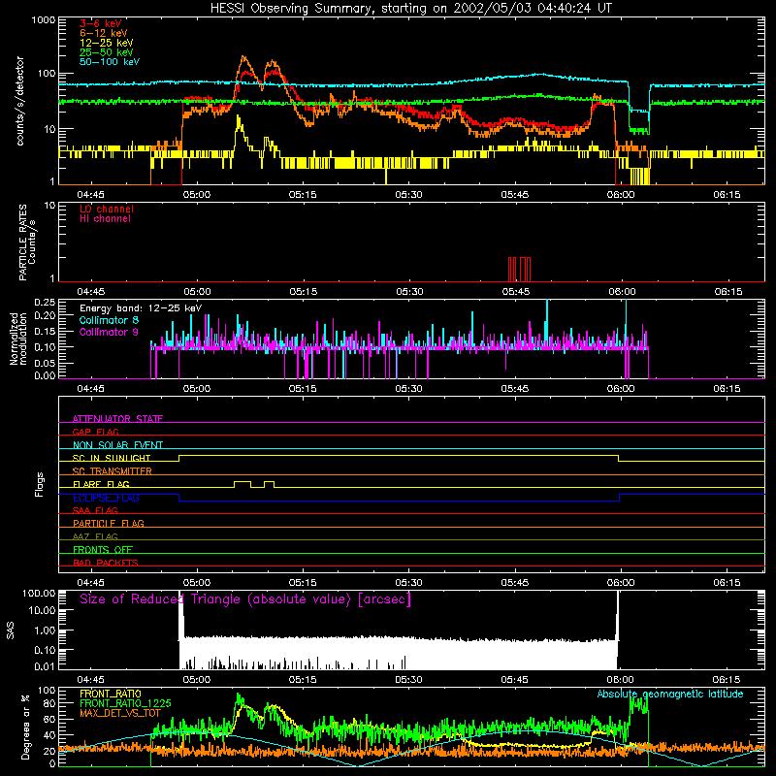This screenshot has width=776, height=776.
Task: Click the Absolute geomagnetic latitude label
Action: point(670,695)
